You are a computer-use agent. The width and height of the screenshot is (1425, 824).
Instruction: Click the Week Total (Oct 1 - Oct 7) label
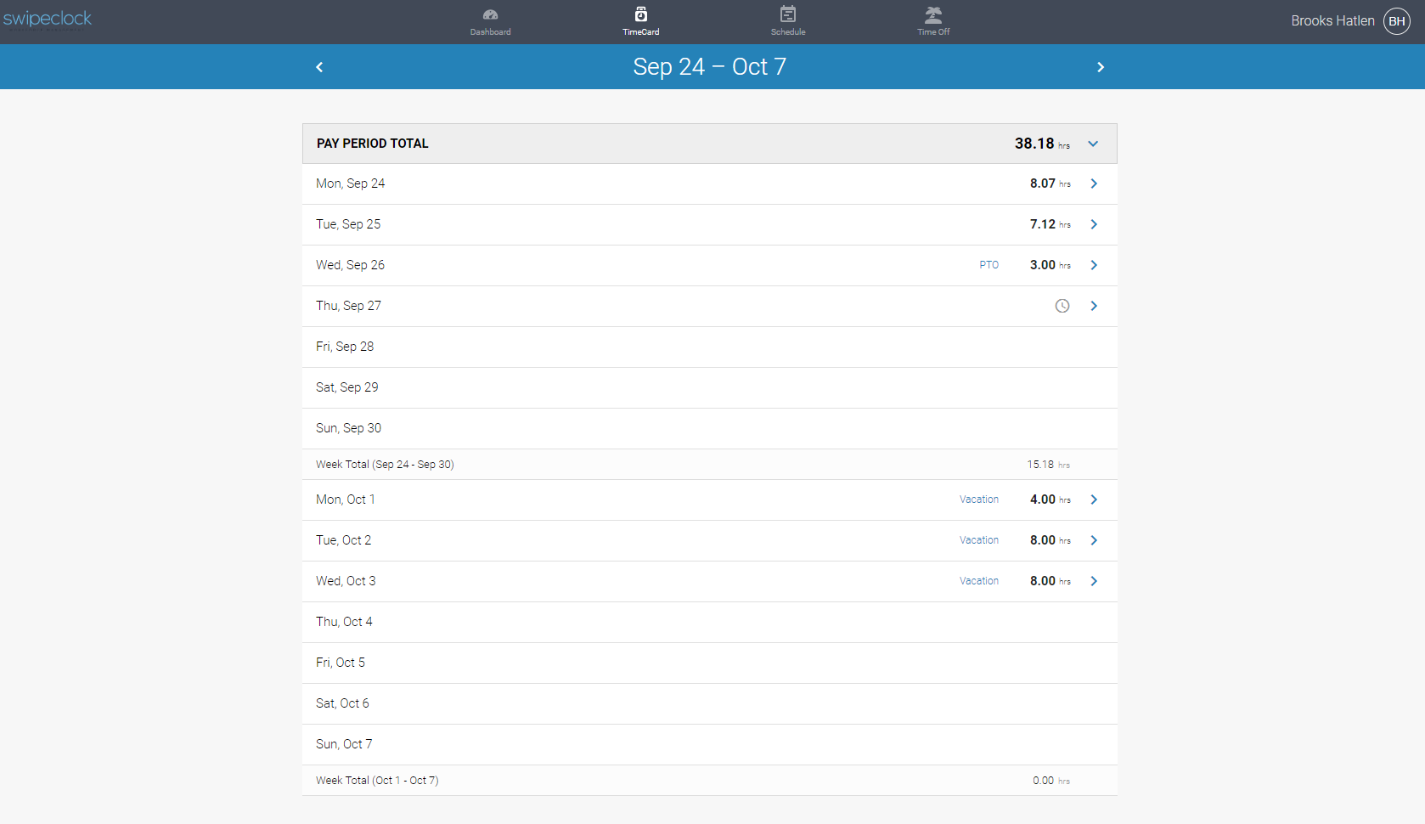click(377, 781)
